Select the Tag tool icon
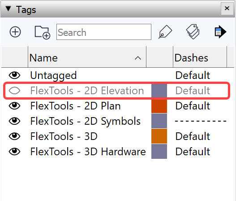The image size is (236, 201). pyautogui.click(x=165, y=32)
